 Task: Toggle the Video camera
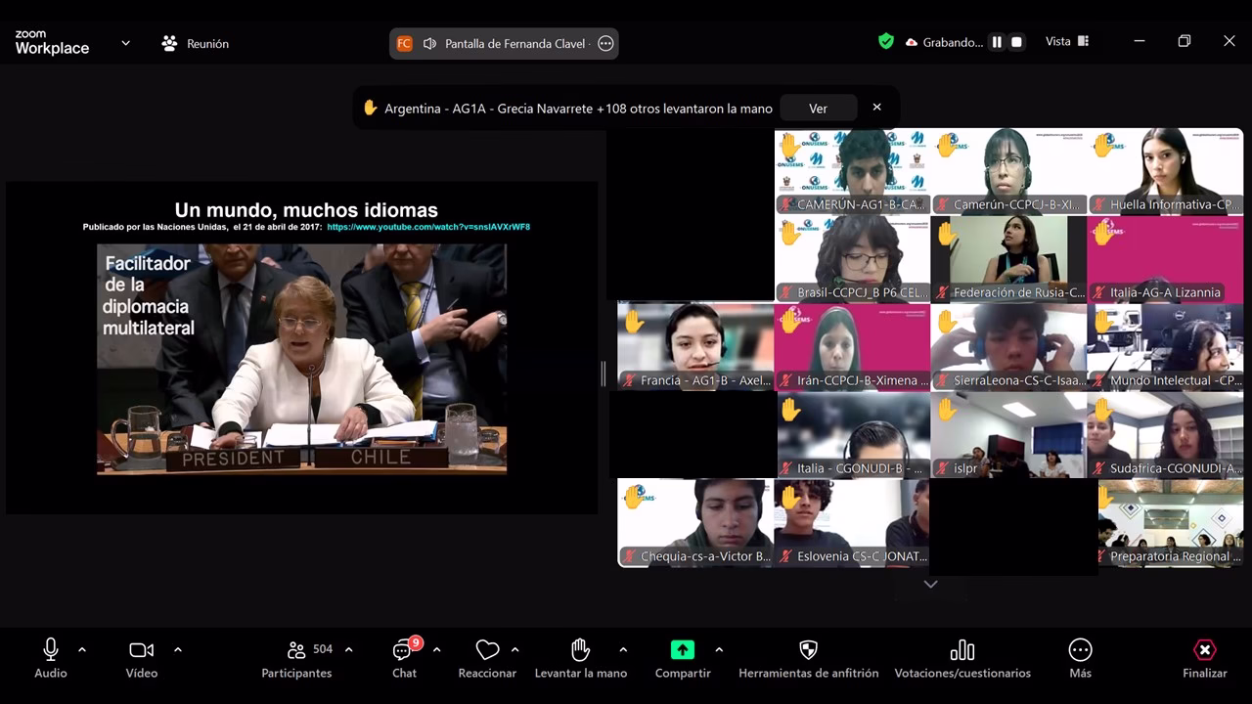coord(142,650)
